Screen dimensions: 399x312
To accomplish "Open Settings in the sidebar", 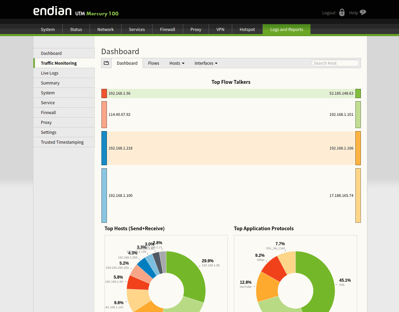I will click(x=64, y=132).
